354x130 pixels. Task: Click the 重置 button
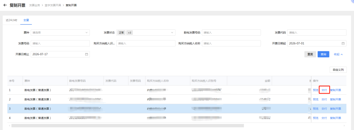click(310, 55)
